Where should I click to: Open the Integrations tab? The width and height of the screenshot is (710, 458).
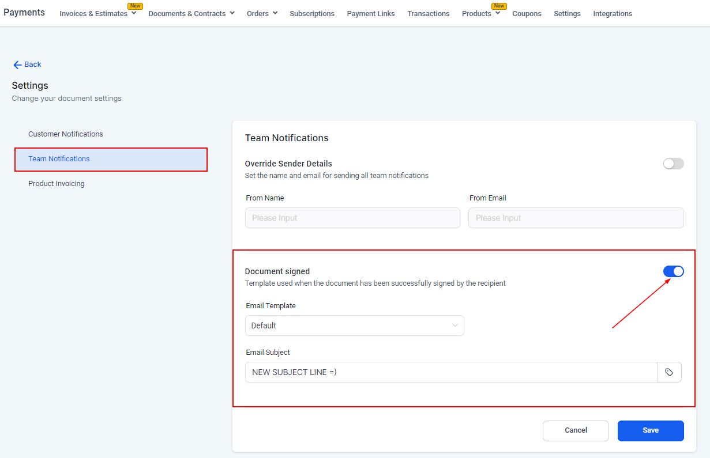tap(613, 13)
